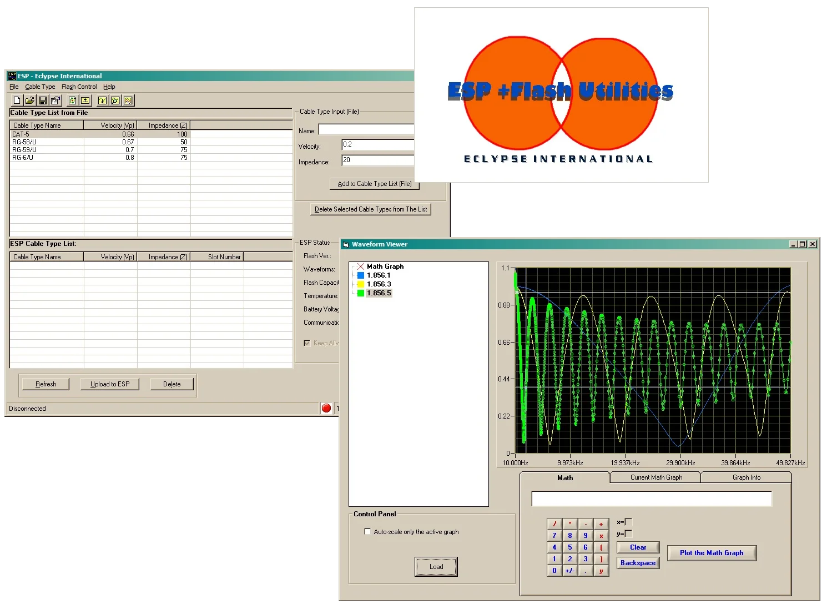Screen dimensions: 827x604
Task: Toggle the y= checkbox
Action: [x=628, y=533]
